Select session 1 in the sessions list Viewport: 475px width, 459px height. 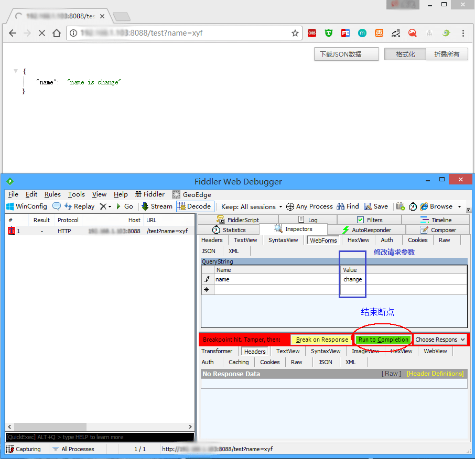100,231
